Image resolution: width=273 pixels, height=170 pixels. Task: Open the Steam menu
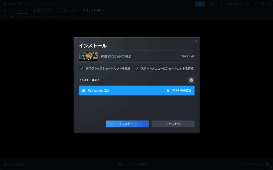tap(11, 4)
